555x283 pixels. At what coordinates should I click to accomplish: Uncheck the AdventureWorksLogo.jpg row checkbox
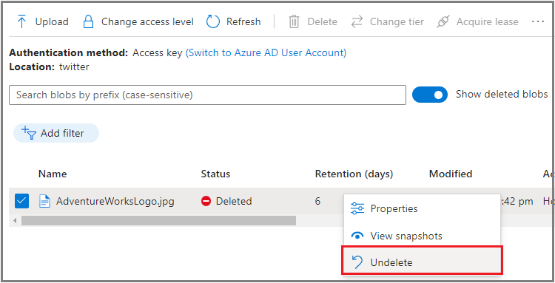[21, 201]
